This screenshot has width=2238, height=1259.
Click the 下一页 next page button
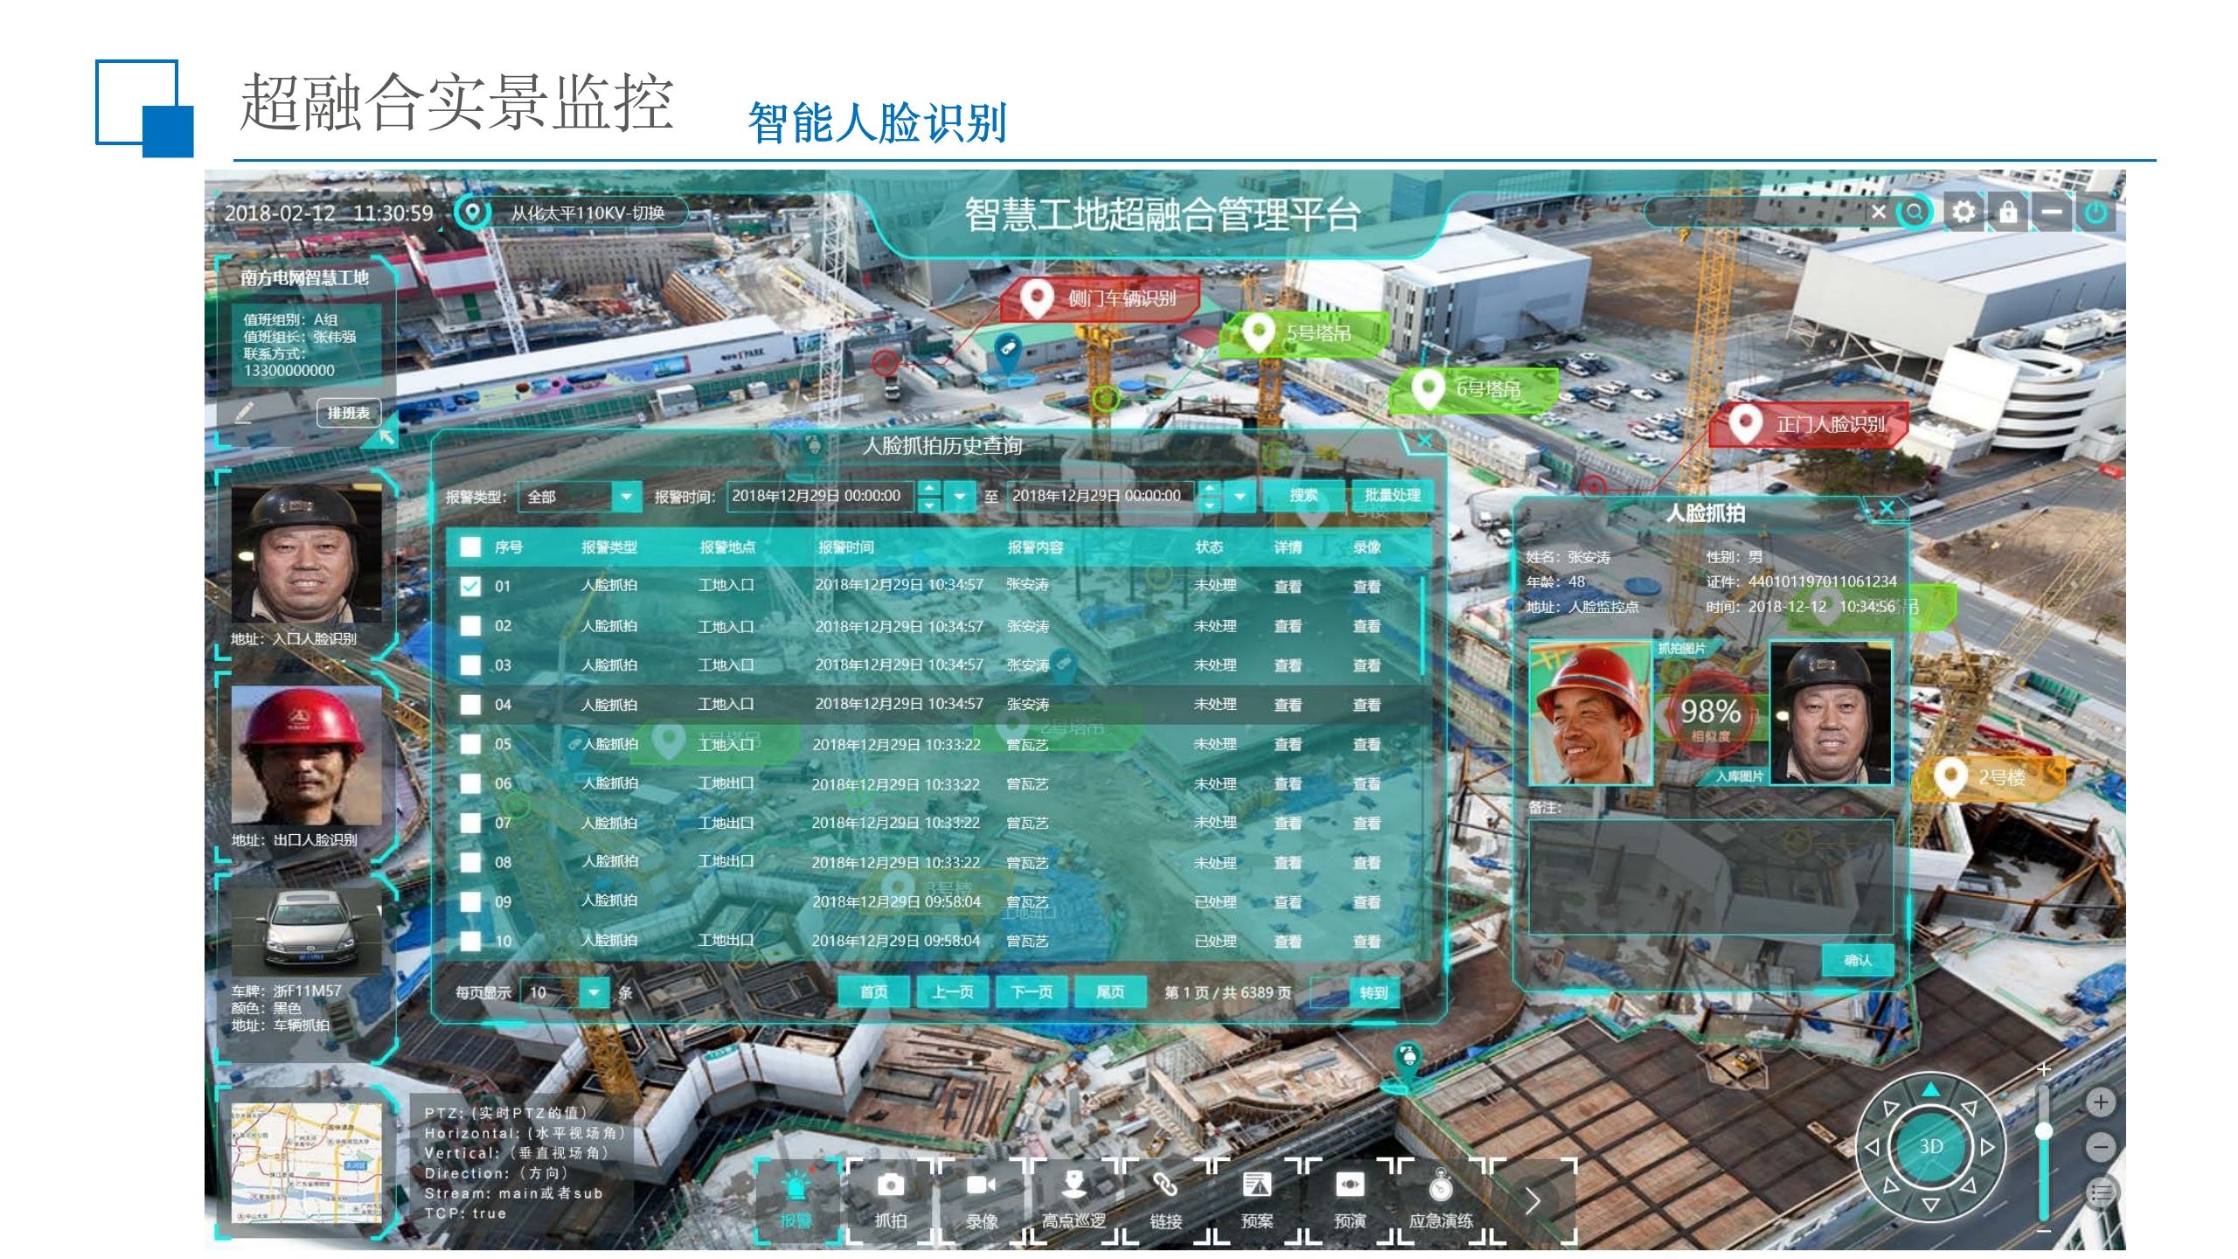coord(1032,992)
